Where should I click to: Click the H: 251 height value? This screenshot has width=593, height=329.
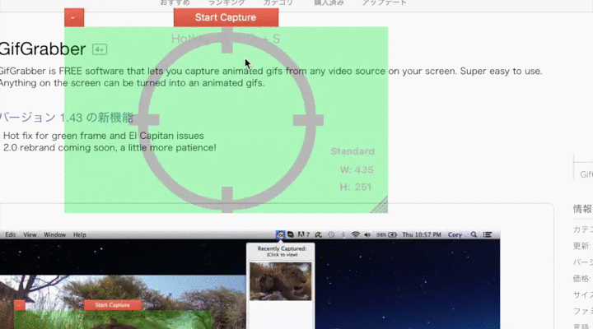(356, 187)
